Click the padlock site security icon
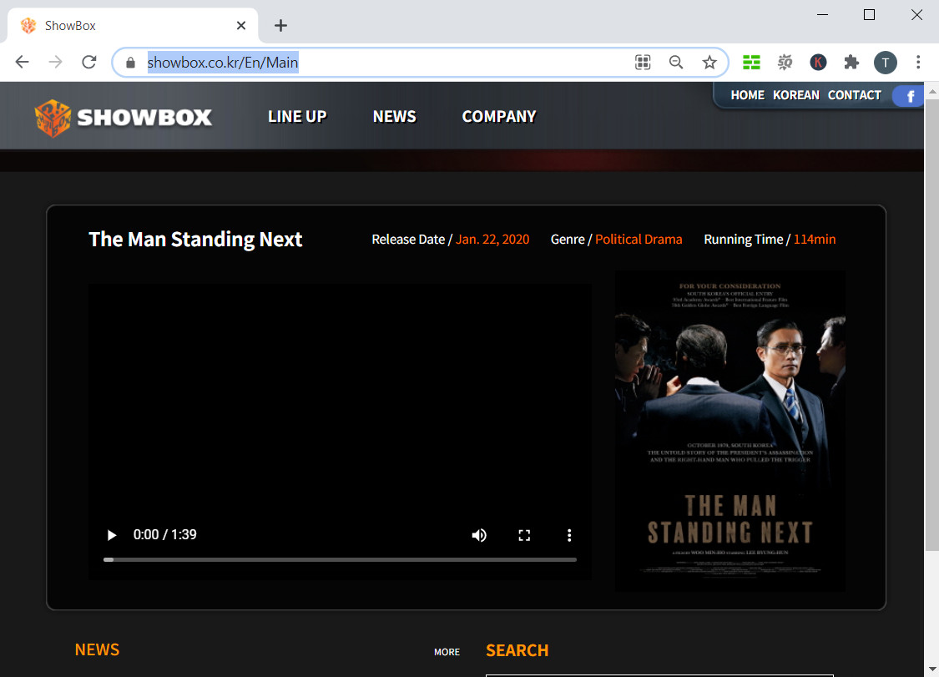Image resolution: width=939 pixels, height=677 pixels. (129, 62)
